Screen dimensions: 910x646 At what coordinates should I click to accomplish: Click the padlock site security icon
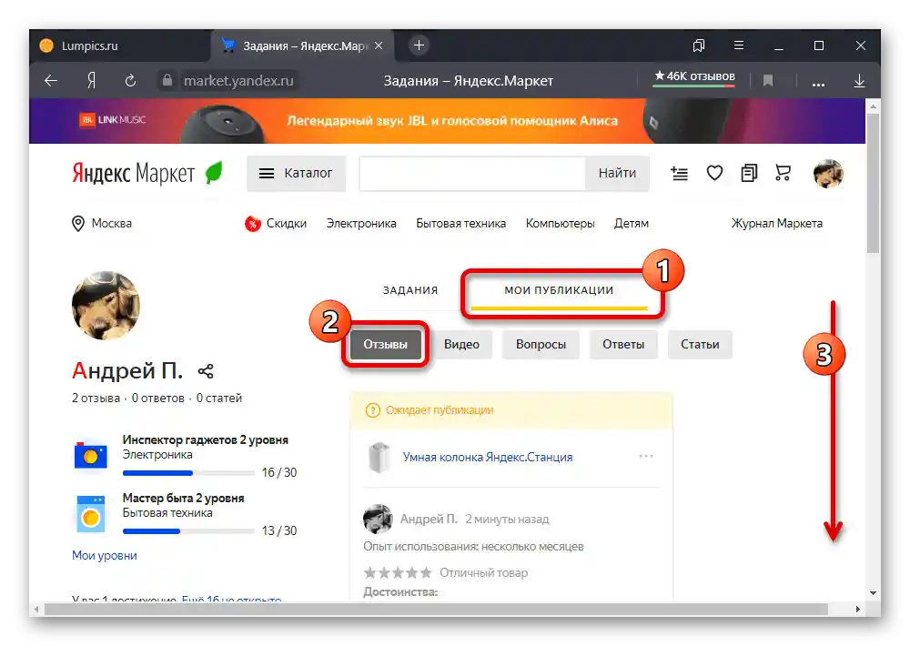pyautogui.click(x=167, y=80)
